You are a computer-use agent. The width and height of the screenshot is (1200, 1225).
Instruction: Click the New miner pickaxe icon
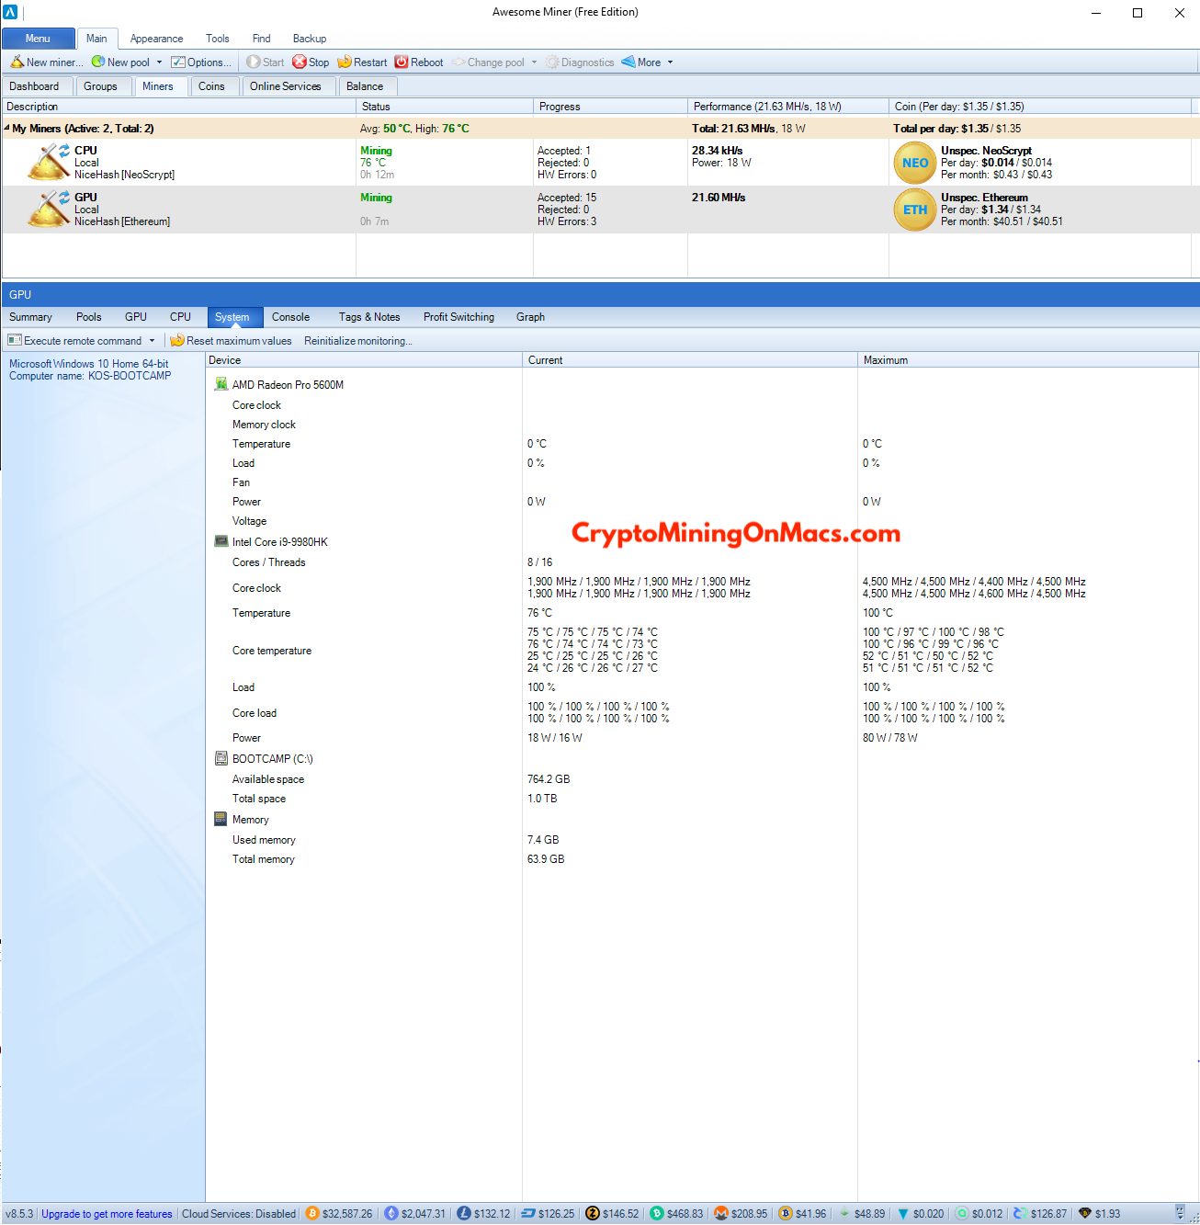(x=17, y=62)
